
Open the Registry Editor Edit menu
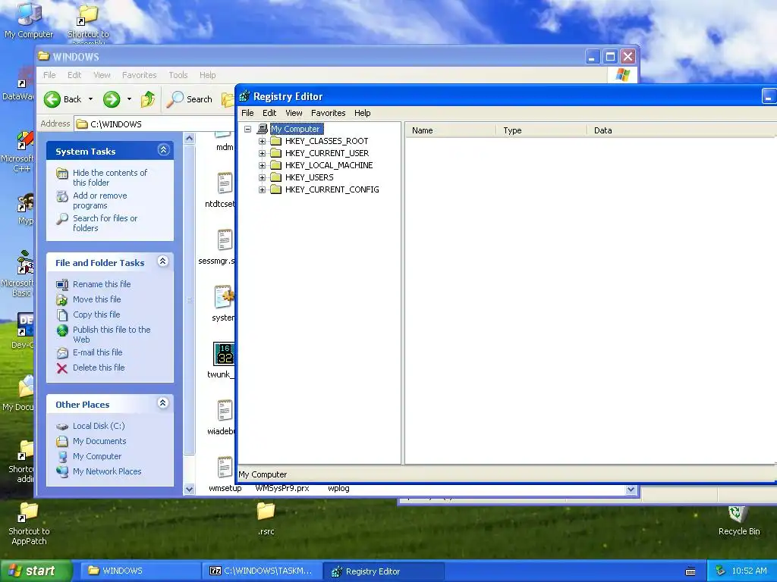(x=269, y=113)
